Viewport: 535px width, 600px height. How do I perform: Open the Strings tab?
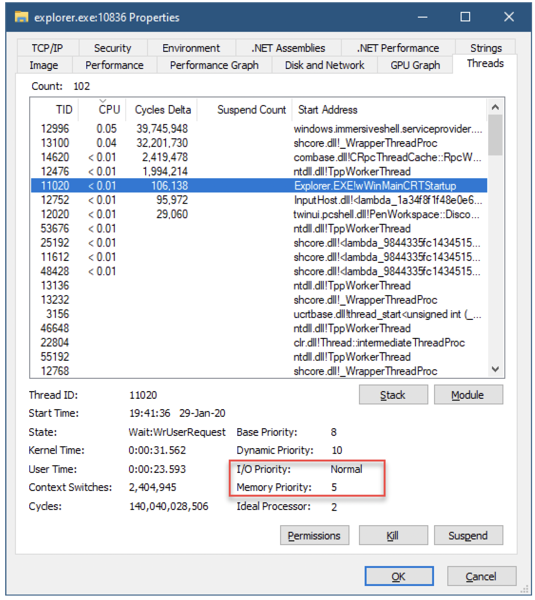pos(486,48)
